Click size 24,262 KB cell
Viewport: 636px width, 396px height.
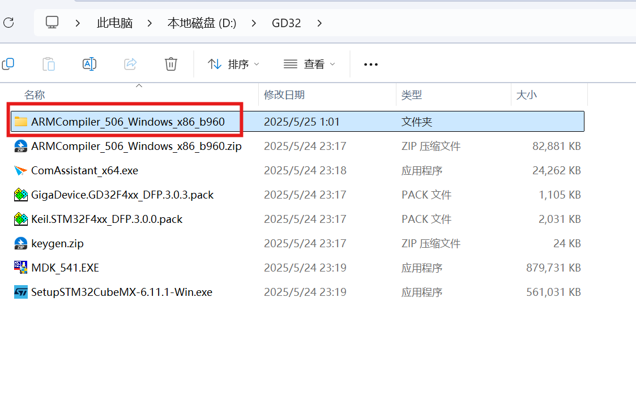[x=557, y=170]
